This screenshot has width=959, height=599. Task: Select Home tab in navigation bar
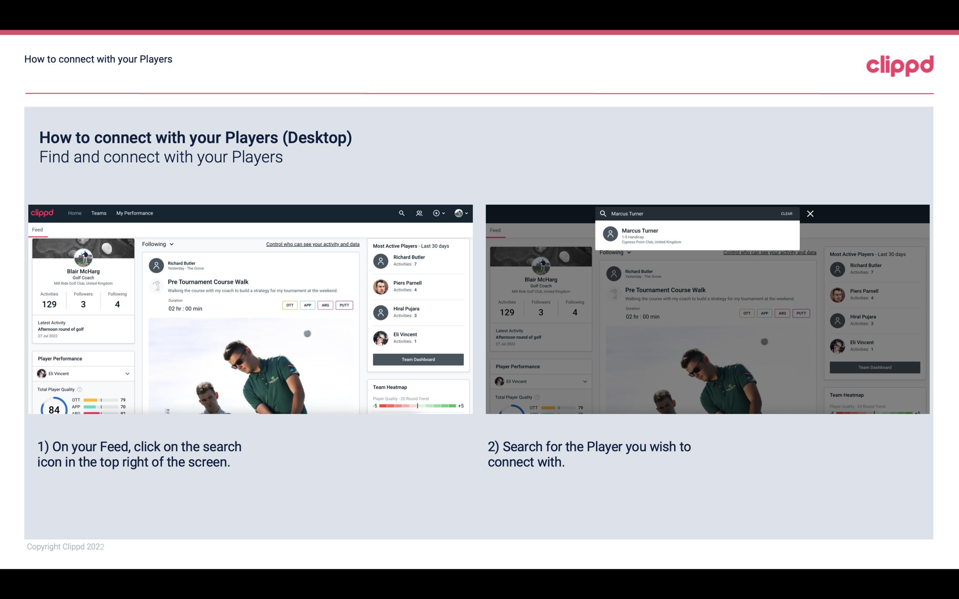pyautogui.click(x=74, y=212)
